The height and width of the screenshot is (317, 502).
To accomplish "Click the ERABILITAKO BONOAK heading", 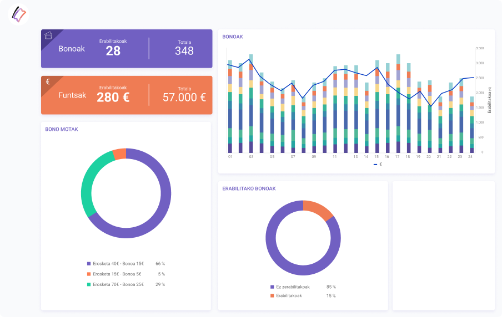I will (249, 188).
